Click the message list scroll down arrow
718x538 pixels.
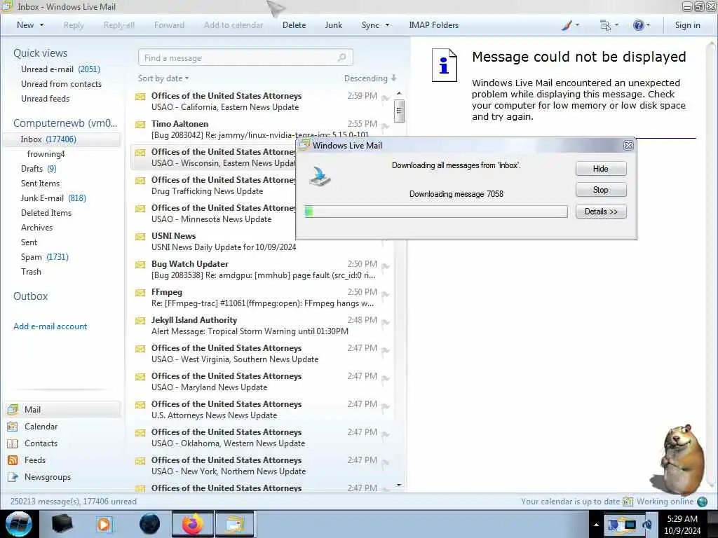click(x=399, y=485)
